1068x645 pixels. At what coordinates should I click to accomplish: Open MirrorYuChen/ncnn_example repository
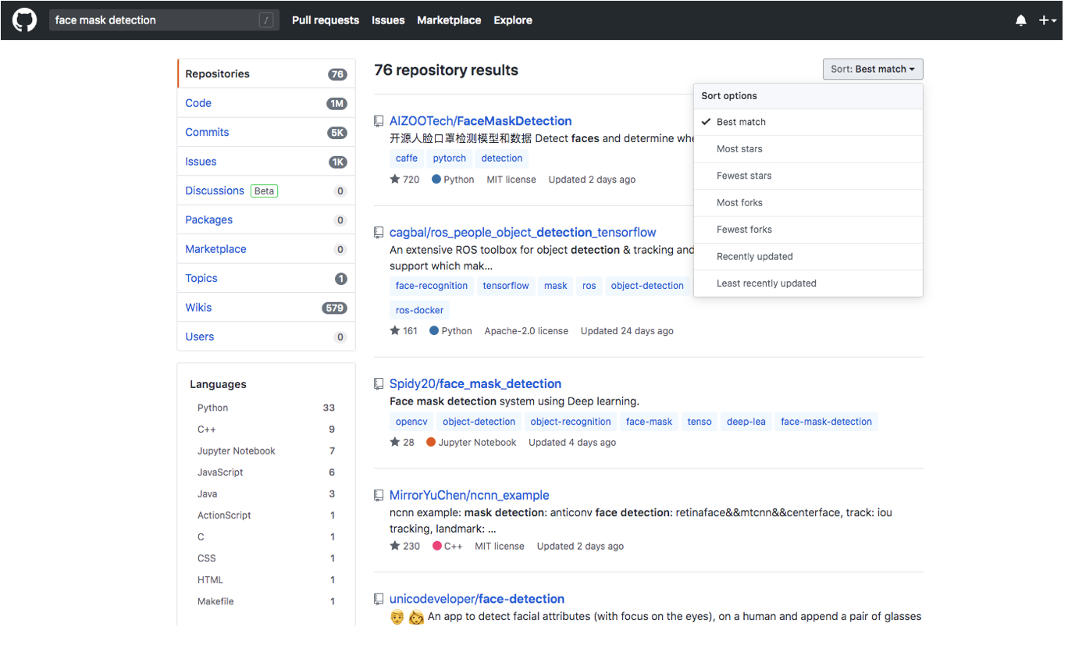(x=469, y=496)
